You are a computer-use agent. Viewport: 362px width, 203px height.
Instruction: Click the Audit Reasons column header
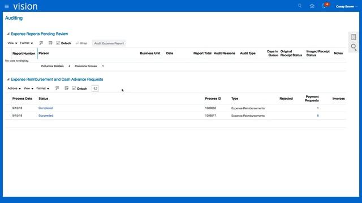pyautogui.click(x=225, y=53)
